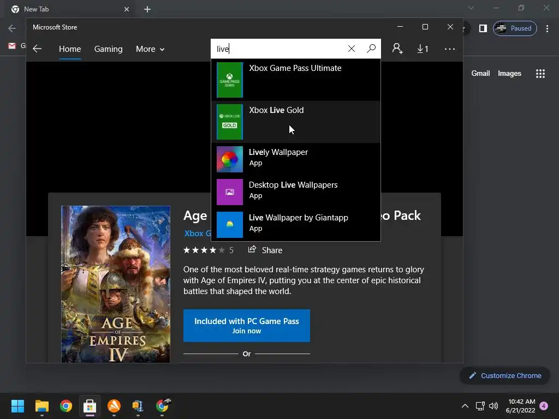This screenshot has width=559, height=419.
Task: Show hidden tray icons chevron
Action: (465, 406)
